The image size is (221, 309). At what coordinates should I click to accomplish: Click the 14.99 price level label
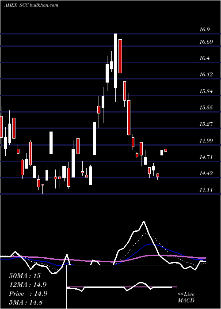(206, 141)
